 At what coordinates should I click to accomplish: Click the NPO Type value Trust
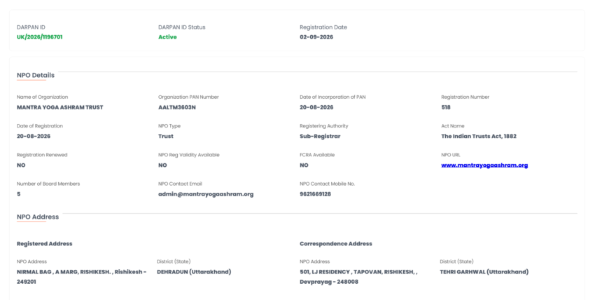click(x=166, y=136)
